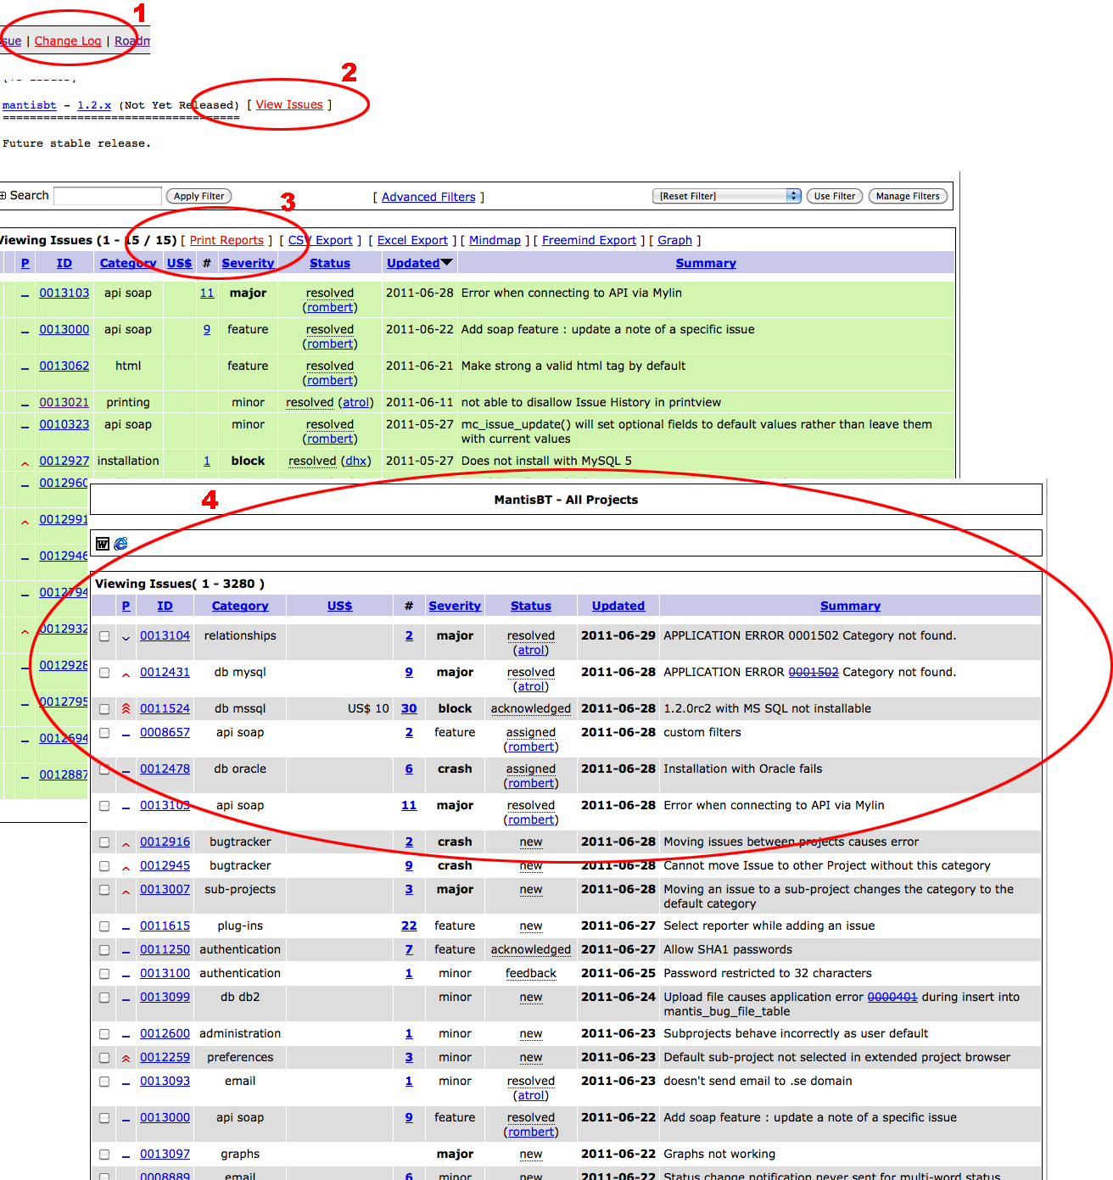Screen dimensions: 1113x1180
Task: Select checkbox for issue 0008657
Action: 104,733
